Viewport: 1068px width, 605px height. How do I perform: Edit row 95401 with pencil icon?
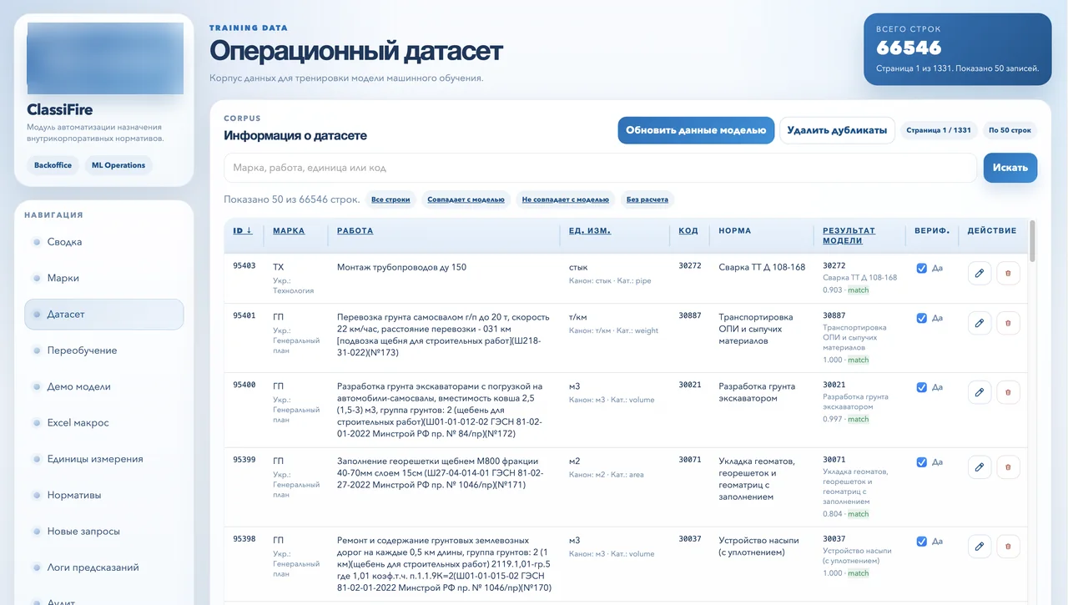pos(980,323)
